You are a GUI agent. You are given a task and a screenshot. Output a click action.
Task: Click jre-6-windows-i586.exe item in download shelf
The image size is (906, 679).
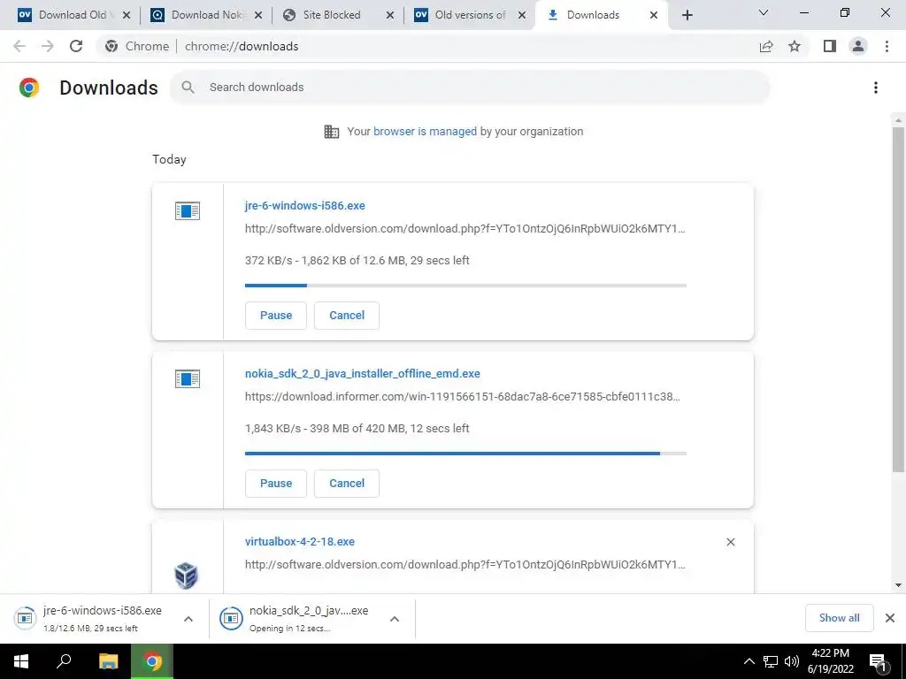pos(104,618)
